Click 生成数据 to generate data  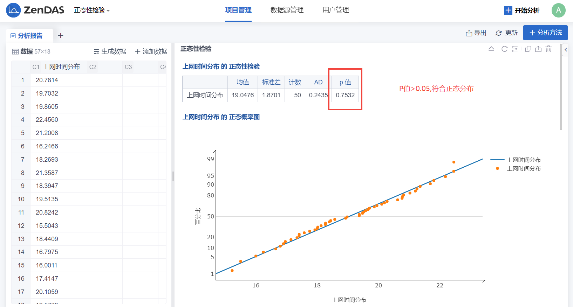coord(110,51)
